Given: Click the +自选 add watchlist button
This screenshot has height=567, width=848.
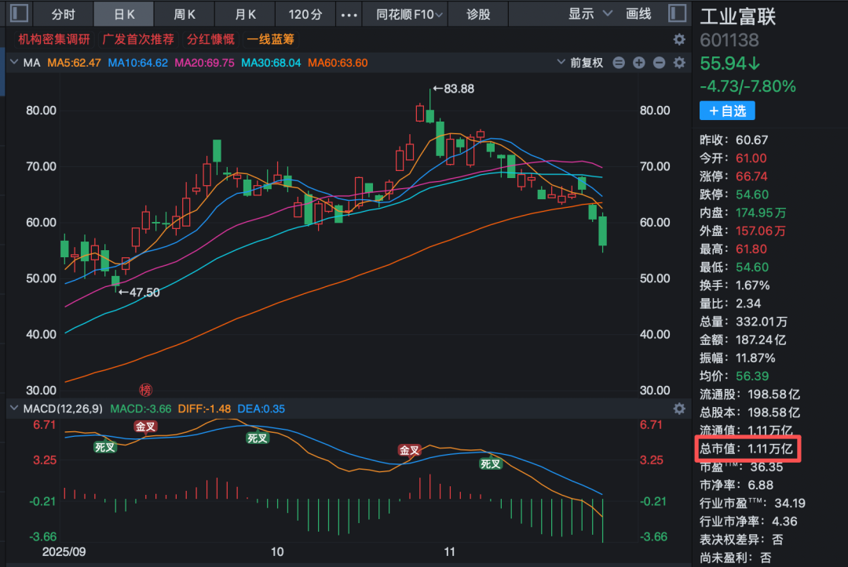Looking at the screenshot, I should (727, 111).
